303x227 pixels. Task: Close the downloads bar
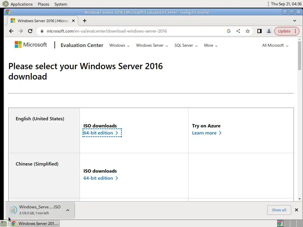coord(296,210)
